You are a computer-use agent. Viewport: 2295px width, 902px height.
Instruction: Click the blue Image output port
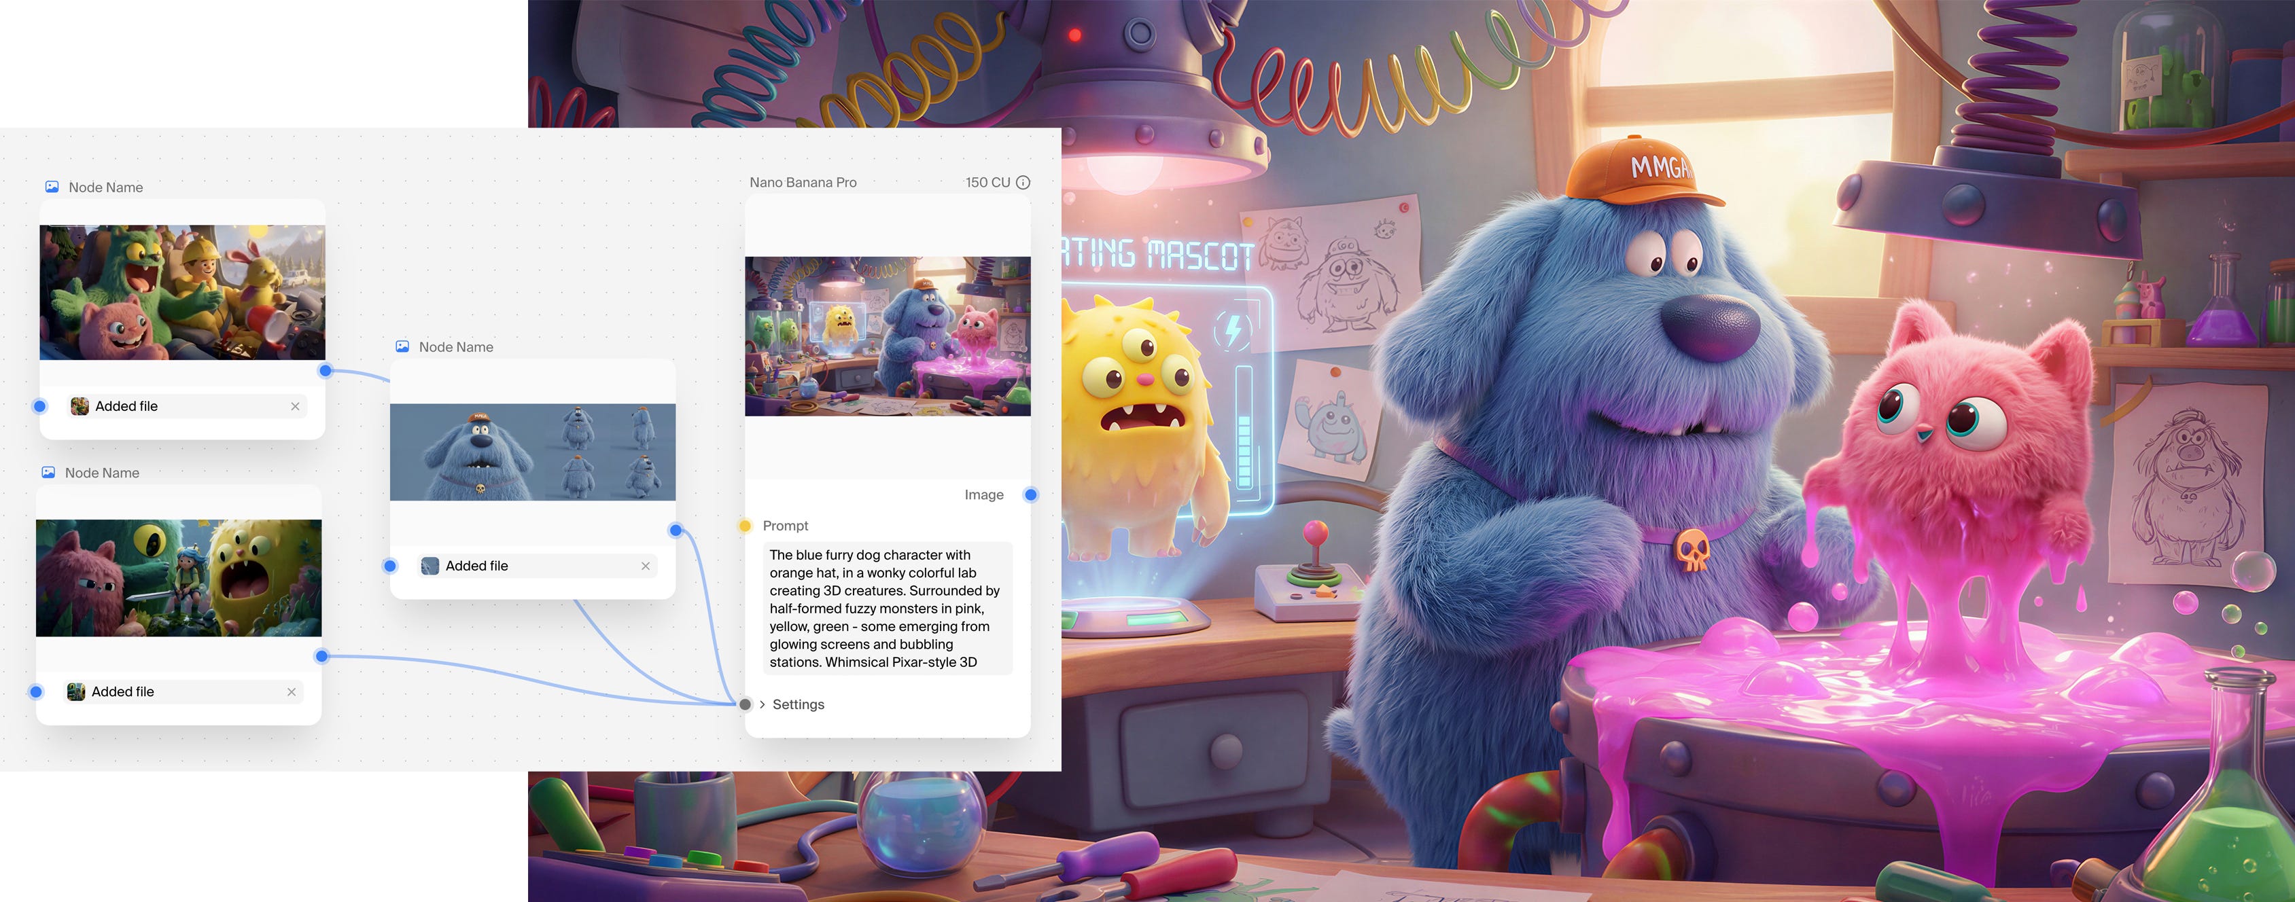point(1031,495)
